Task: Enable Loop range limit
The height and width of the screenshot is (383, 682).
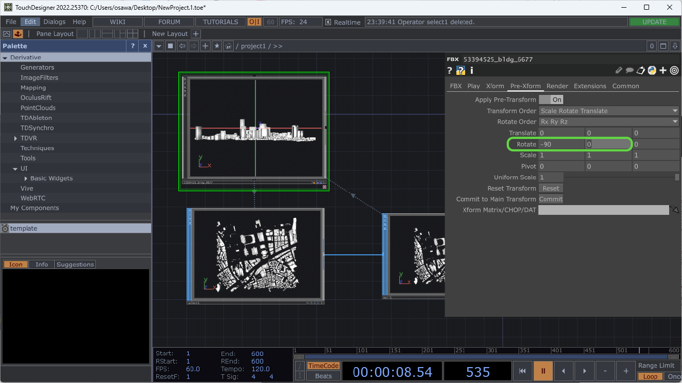Action: [650, 376]
